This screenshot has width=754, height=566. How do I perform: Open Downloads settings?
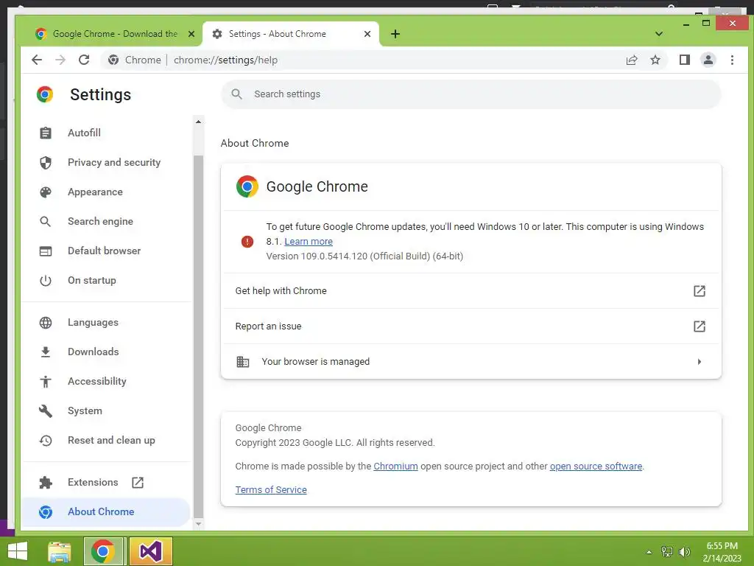pyautogui.click(x=106, y=352)
